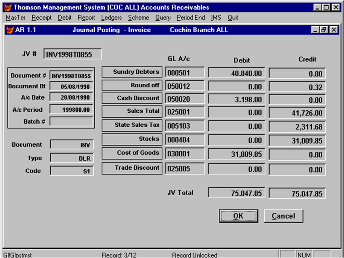Click Sundry Debtors debit 40.840.00

coord(237,73)
